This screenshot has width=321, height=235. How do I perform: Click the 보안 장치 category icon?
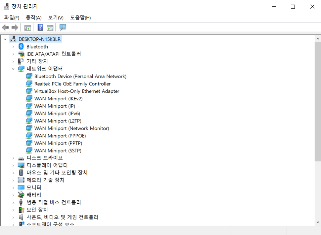(x=21, y=210)
